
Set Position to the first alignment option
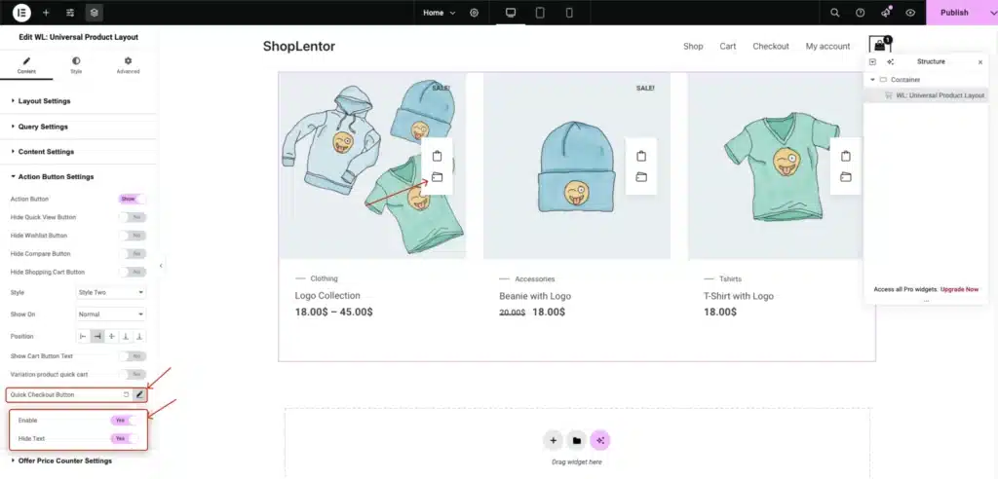(x=83, y=336)
